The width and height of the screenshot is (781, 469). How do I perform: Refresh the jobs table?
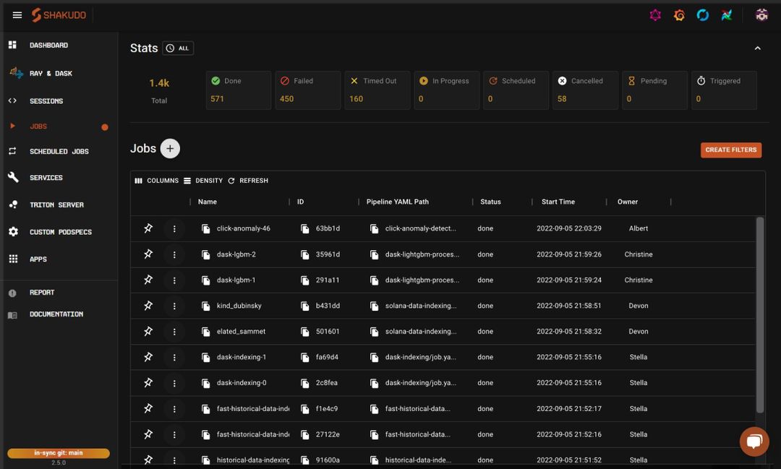[248, 180]
